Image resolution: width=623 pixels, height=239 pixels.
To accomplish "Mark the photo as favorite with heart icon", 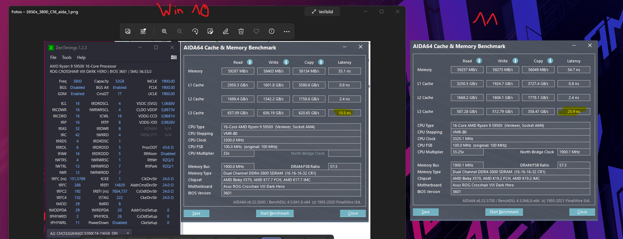I will pyautogui.click(x=256, y=31).
